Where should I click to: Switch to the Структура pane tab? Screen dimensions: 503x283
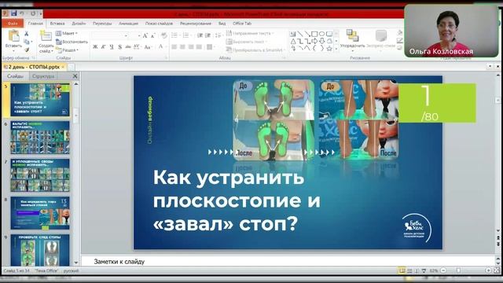point(43,76)
